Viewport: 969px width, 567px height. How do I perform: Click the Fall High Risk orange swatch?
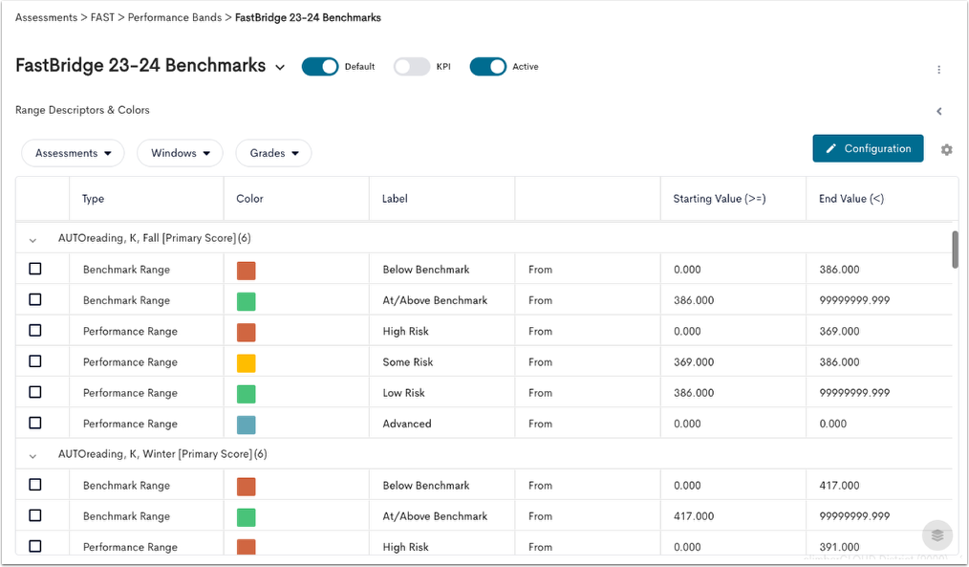(x=246, y=332)
